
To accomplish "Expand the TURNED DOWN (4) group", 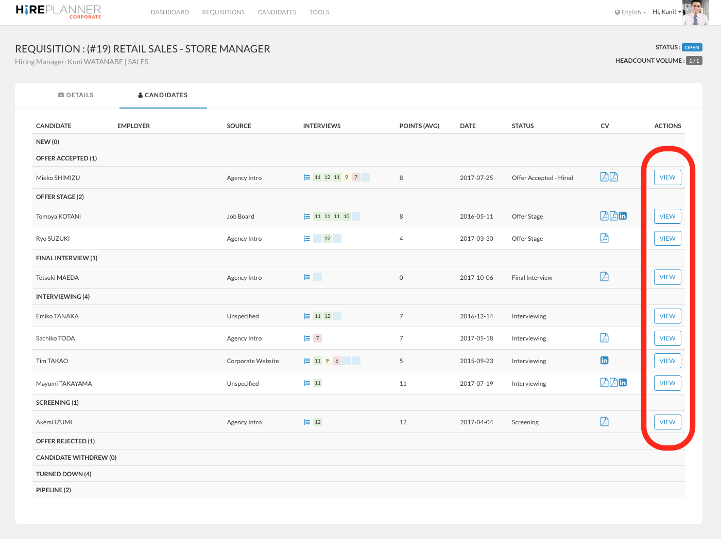I will tap(63, 474).
